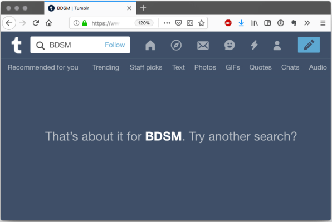
Task: Filter results by Chats
Action: 290,67
